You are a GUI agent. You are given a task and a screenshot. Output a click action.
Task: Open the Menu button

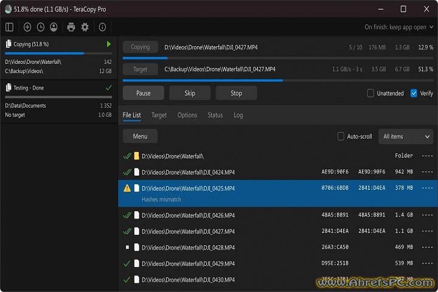[140, 136]
